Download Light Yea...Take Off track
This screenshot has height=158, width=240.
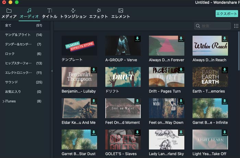click(x=225, y=133)
